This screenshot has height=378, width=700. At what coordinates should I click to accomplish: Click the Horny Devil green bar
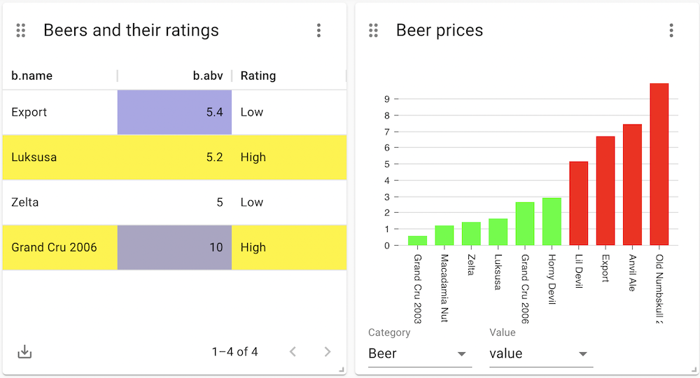[552, 222]
